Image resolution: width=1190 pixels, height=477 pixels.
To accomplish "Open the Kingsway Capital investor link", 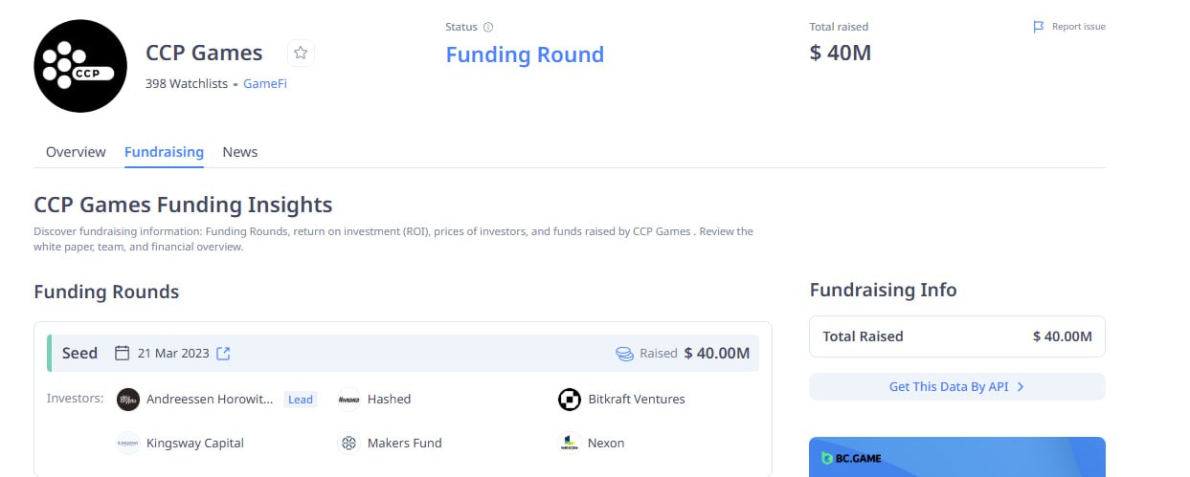I will click(x=195, y=444).
